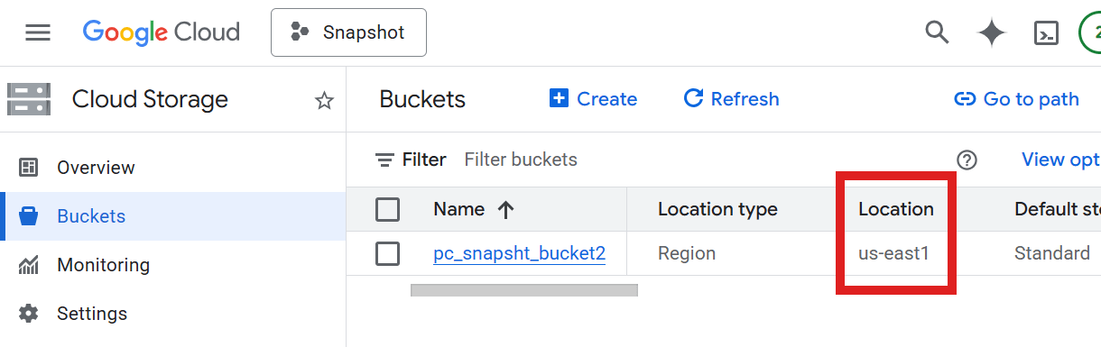Click the account avatar circle

[1091, 33]
